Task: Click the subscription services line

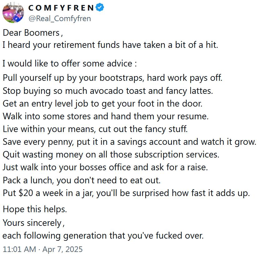Action: pyautogui.click(x=111, y=155)
